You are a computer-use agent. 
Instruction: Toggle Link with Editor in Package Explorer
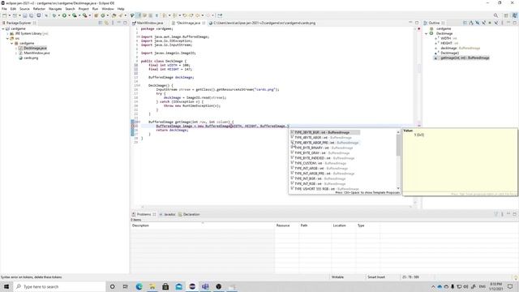106,23
